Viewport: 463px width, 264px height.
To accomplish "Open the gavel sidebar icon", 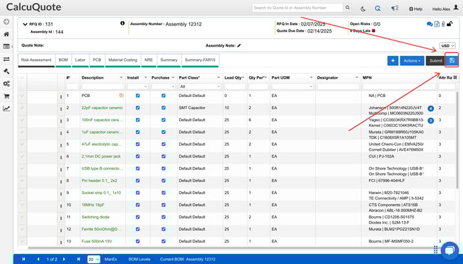I will click(6, 71).
